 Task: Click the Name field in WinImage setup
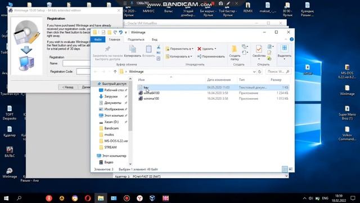point(76,63)
